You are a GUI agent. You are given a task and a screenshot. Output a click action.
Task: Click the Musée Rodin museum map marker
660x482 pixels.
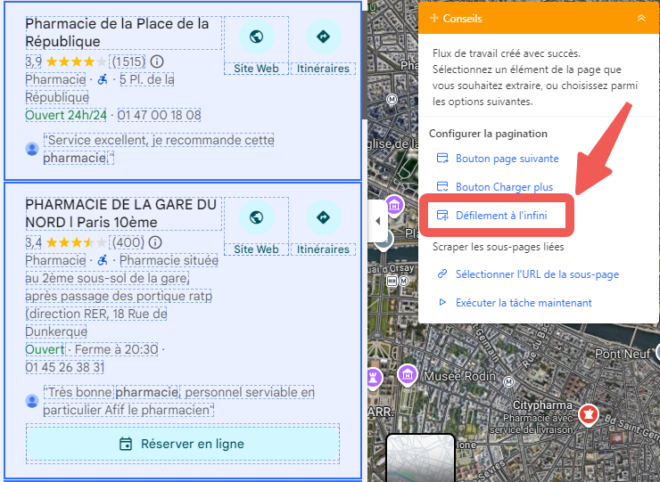[x=407, y=374]
